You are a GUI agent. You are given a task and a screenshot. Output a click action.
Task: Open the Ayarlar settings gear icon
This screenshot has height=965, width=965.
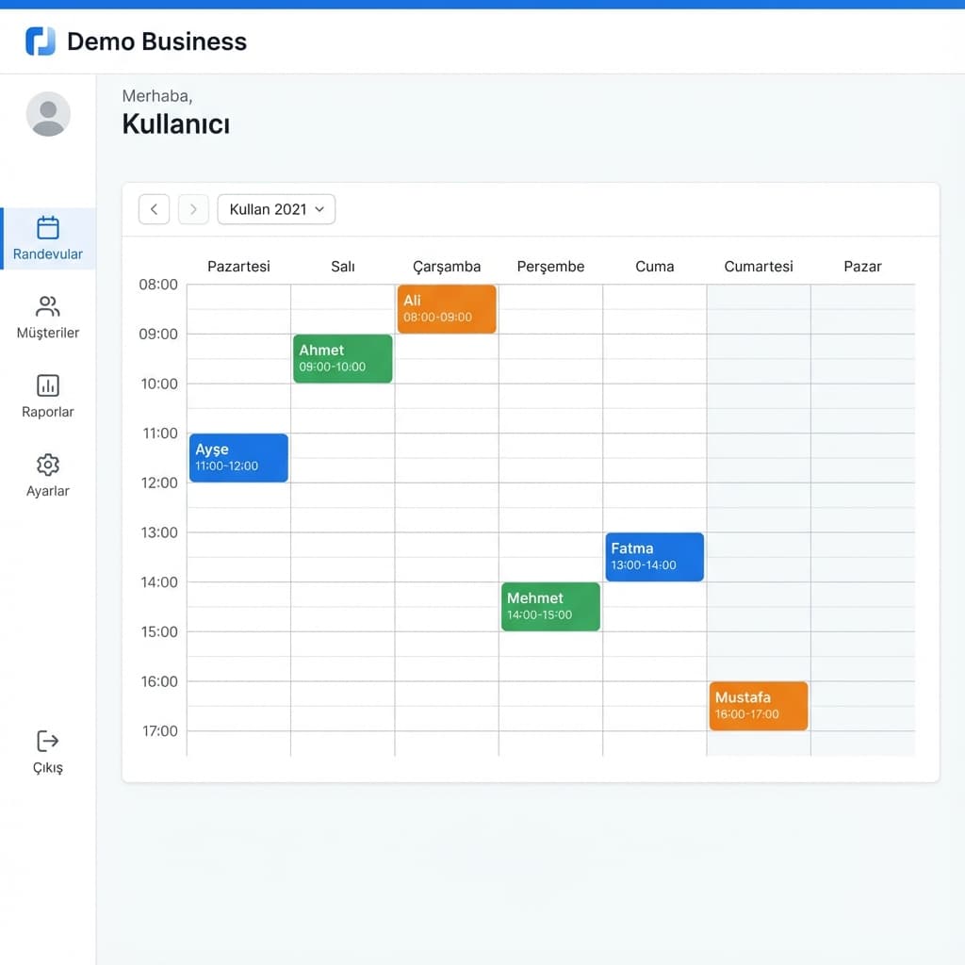[48, 466]
